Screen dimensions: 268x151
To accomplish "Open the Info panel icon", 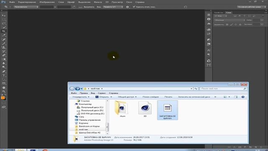I will (x=209, y=19).
